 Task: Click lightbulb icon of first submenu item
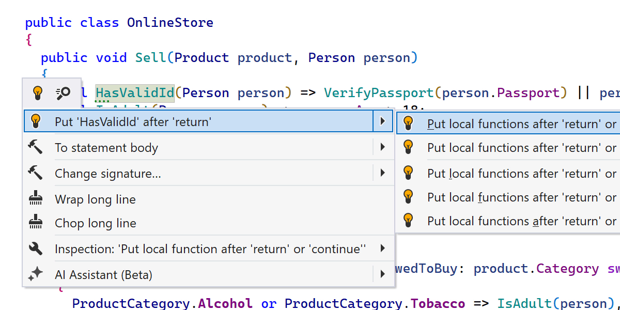point(408,123)
